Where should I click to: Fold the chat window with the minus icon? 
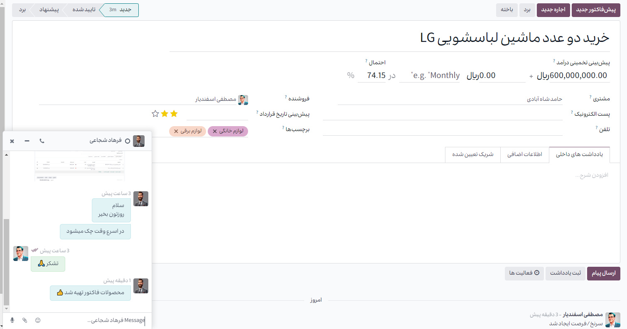[x=27, y=141]
